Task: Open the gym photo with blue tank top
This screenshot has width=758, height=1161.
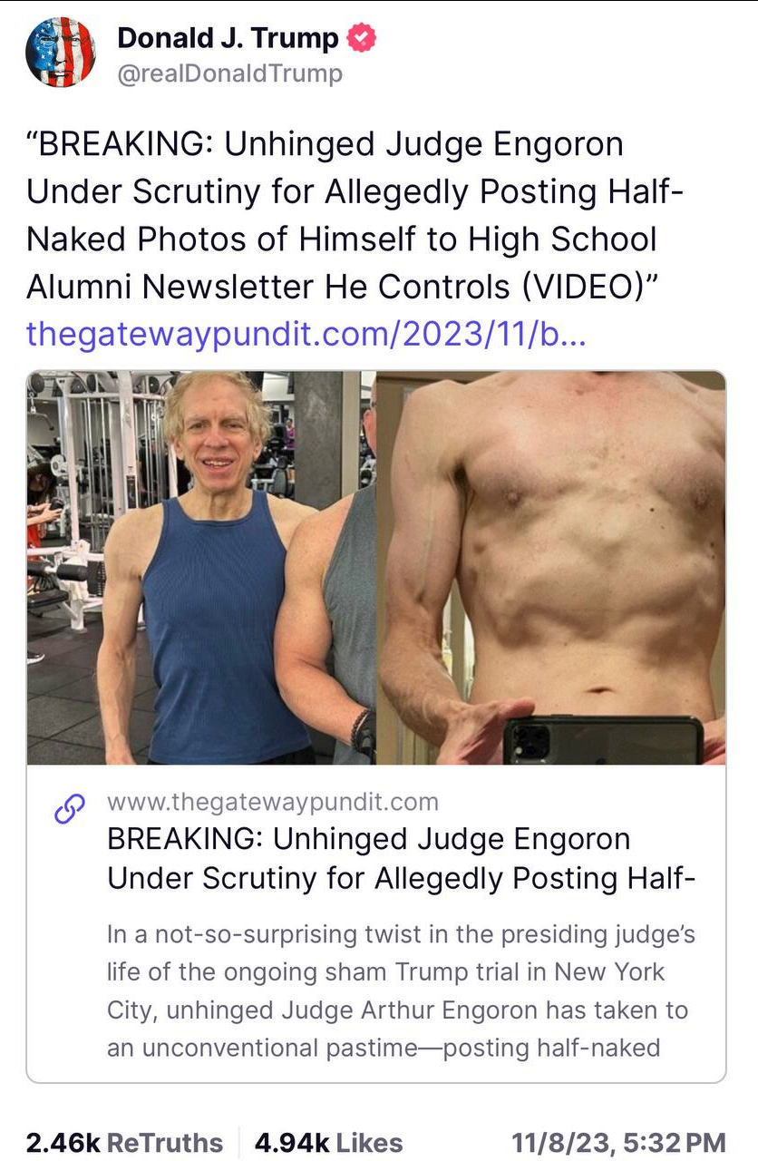Action: 201,567
